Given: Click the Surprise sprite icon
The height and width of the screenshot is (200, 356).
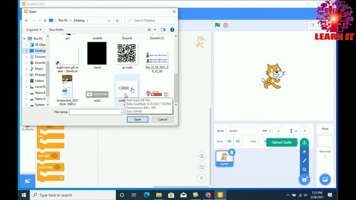Looking at the screenshot, I should [x=304, y=152].
